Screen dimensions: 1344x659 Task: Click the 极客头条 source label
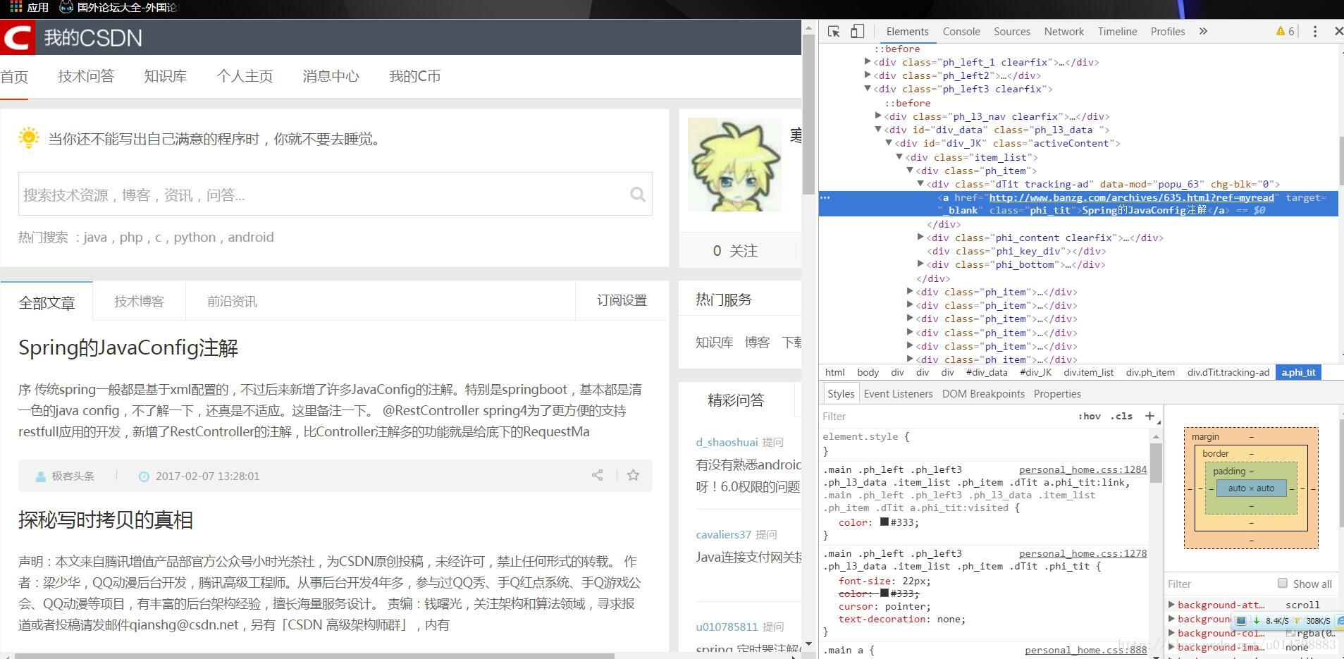[x=73, y=476]
